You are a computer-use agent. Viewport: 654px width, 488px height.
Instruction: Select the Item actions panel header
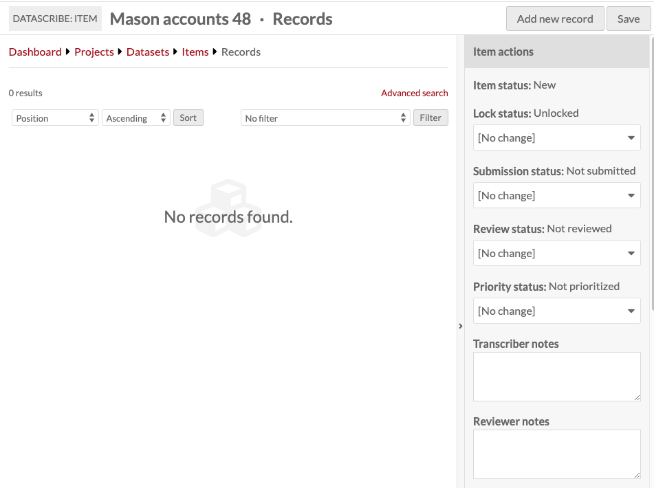[x=556, y=52]
